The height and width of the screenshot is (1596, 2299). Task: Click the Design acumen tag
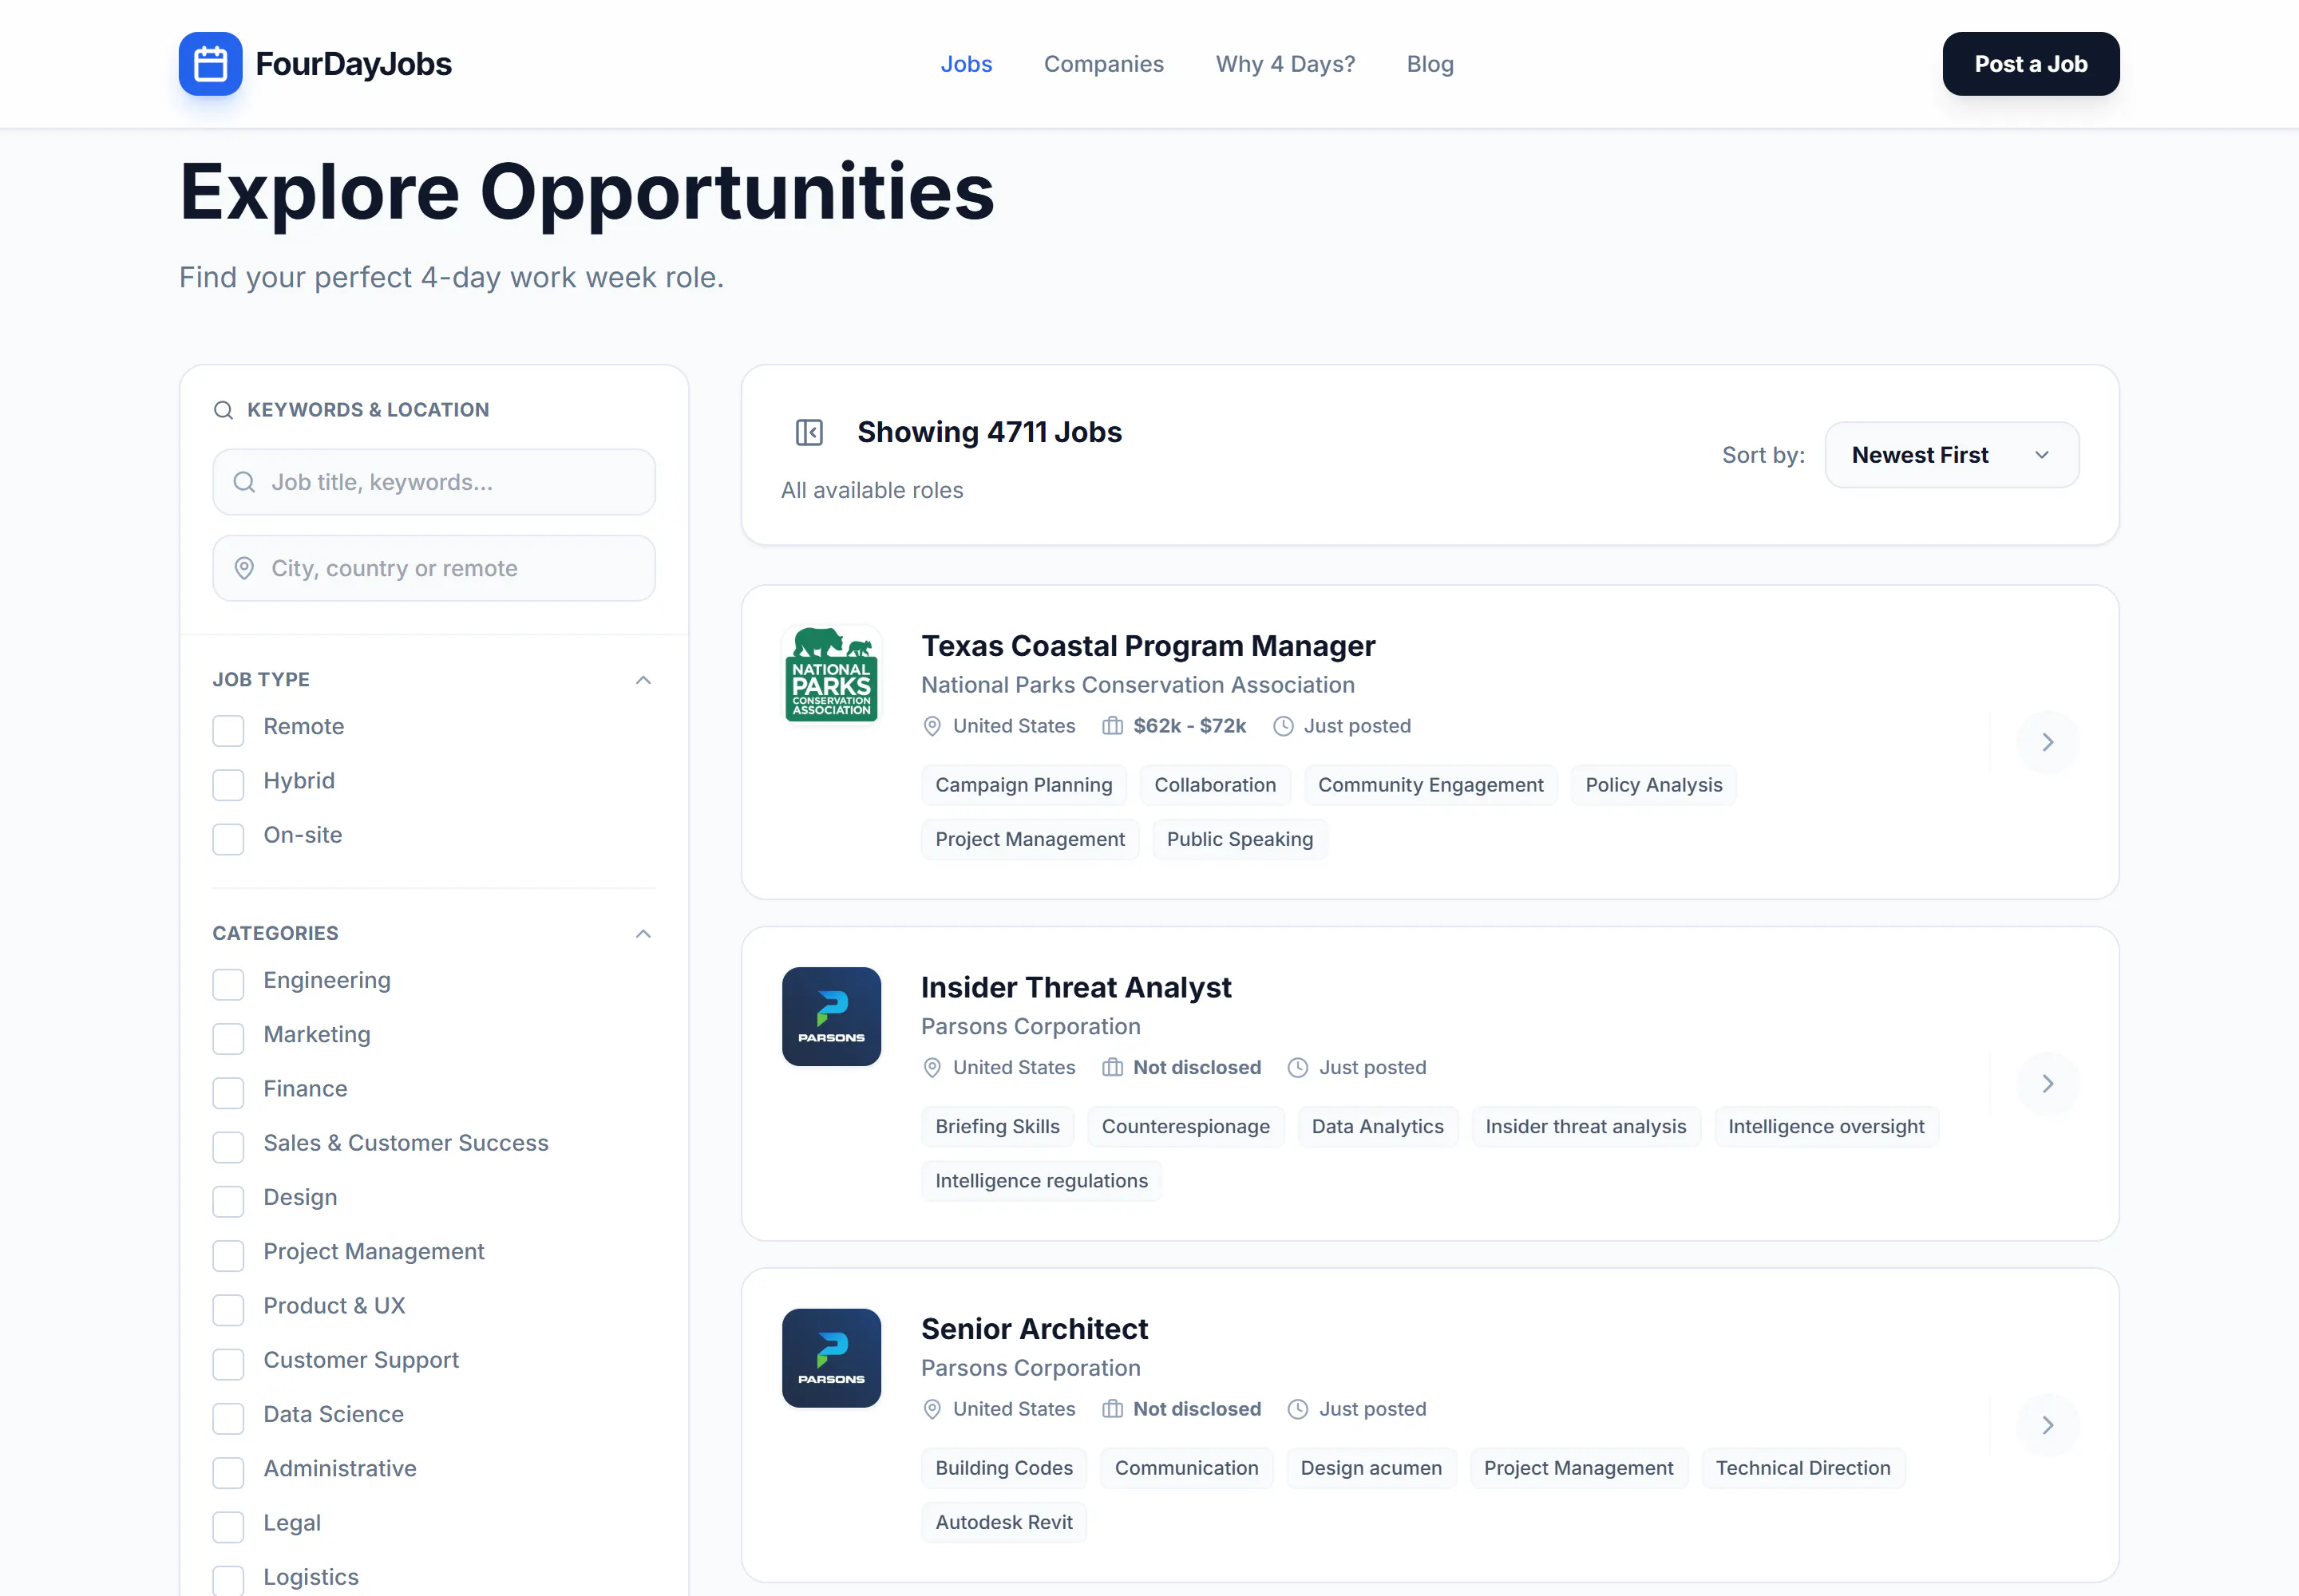click(x=1371, y=1468)
